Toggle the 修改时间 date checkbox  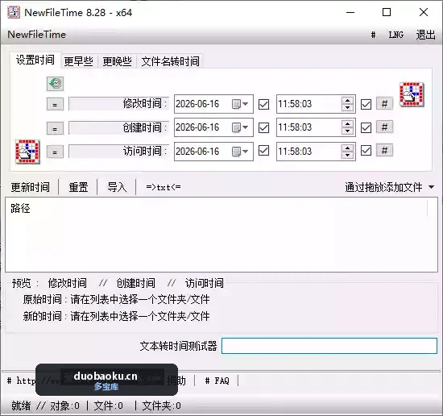point(263,104)
